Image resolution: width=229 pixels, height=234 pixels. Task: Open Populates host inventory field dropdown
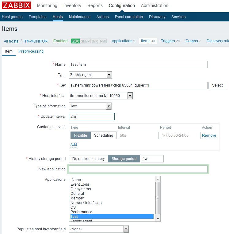99,229
